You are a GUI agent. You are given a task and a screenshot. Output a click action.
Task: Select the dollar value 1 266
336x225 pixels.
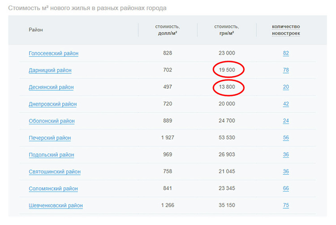[168, 205]
